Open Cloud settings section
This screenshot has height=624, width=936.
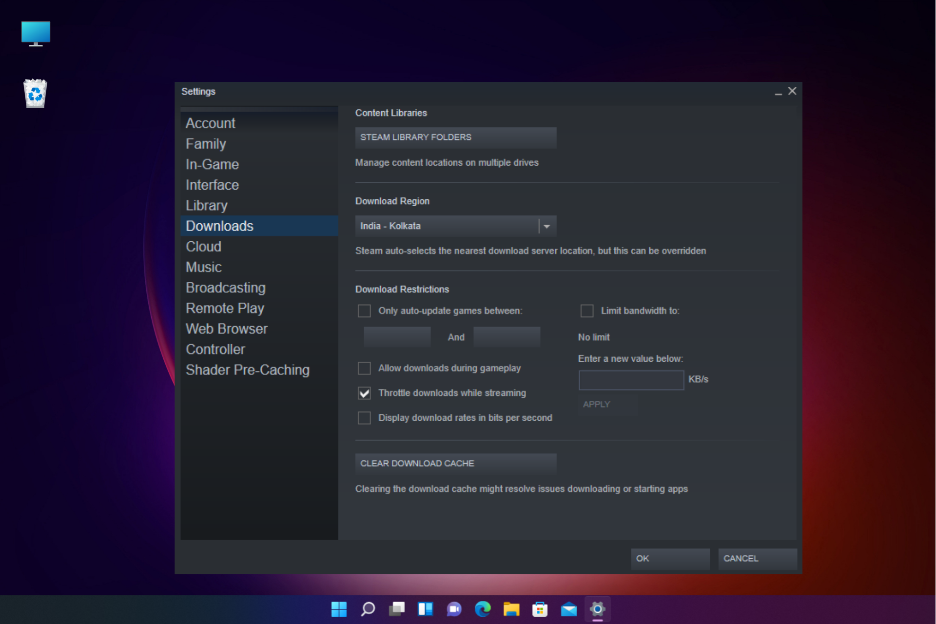click(203, 247)
